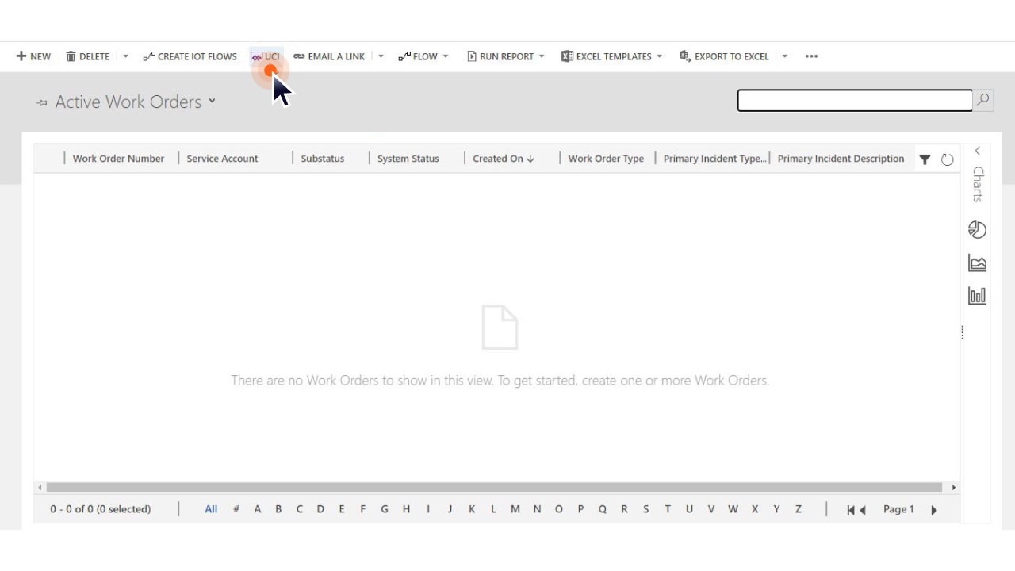The width and height of the screenshot is (1015, 571).
Task: Click the Charts vertical label
Action: coord(978,184)
